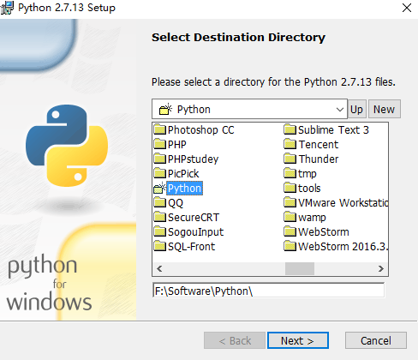
Task: Go up one directory with Up button
Action: pos(356,109)
